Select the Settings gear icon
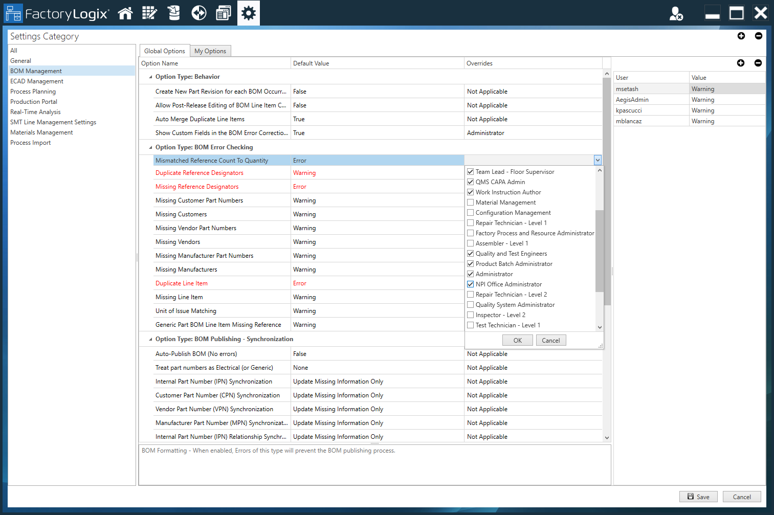The image size is (774, 515). (248, 13)
